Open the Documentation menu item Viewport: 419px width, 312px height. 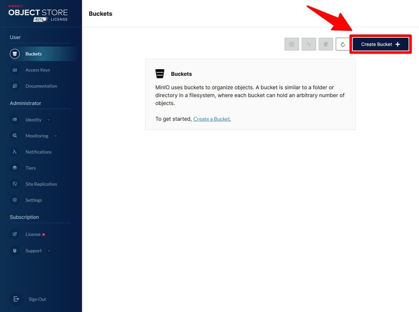tap(41, 86)
